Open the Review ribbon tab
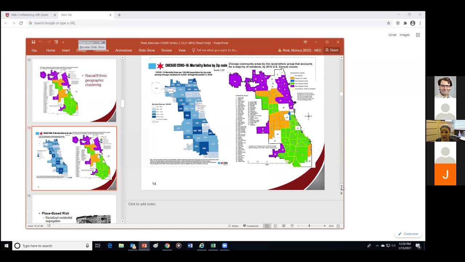The image size is (465, 262). coord(166,50)
